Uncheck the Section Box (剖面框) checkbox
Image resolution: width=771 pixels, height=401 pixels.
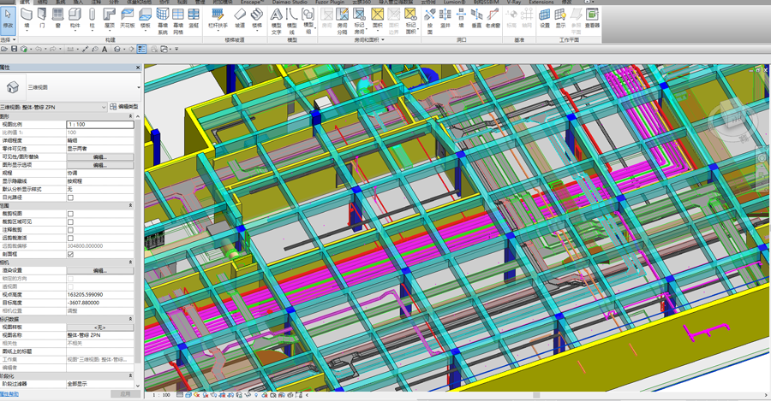coord(70,254)
